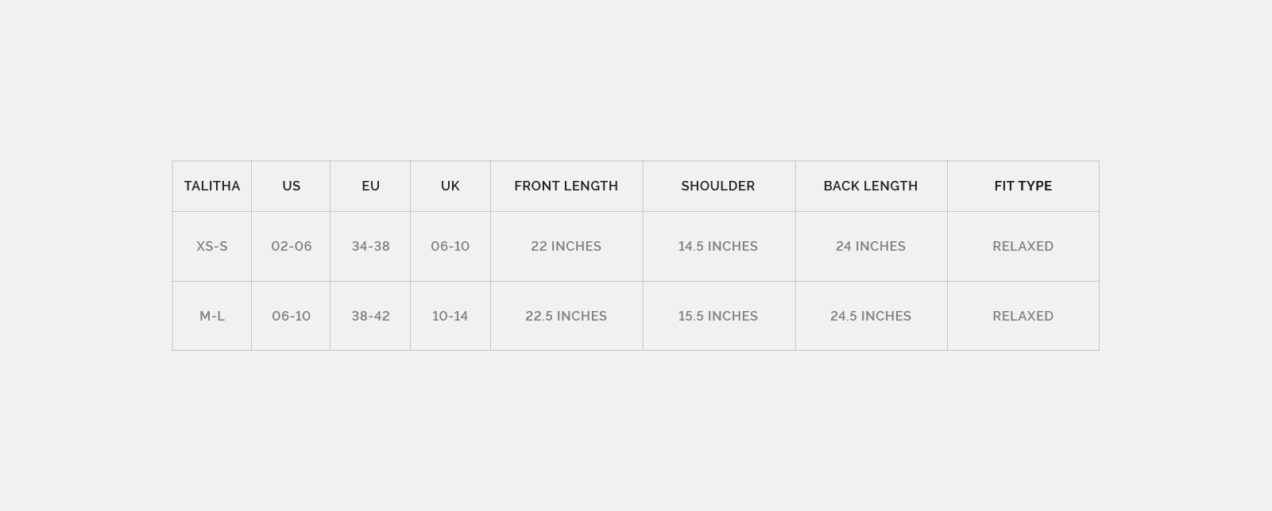Select the UK column header

click(x=450, y=186)
